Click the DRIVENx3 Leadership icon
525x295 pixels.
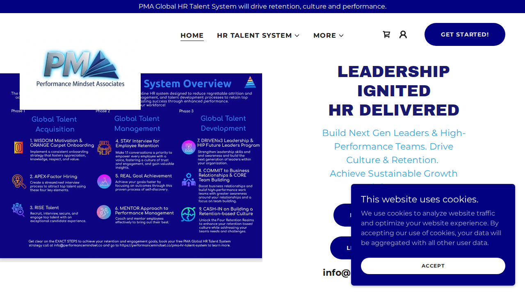[189, 147]
